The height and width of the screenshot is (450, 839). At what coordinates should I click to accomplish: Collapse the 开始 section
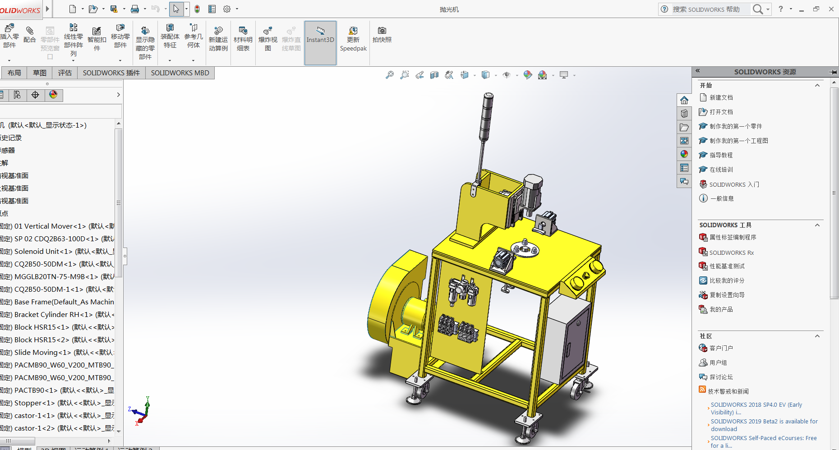[x=817, y=85]
